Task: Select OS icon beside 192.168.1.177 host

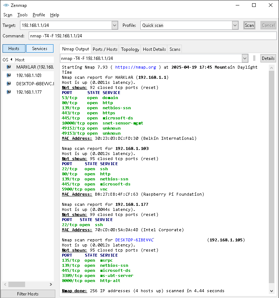Action: 9,92
